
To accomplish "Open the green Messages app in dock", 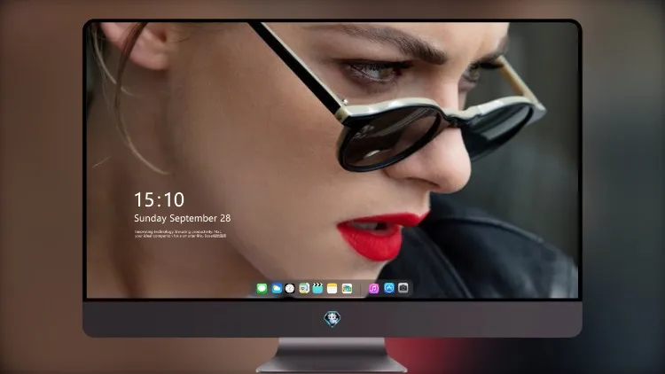I will (262, 288).
